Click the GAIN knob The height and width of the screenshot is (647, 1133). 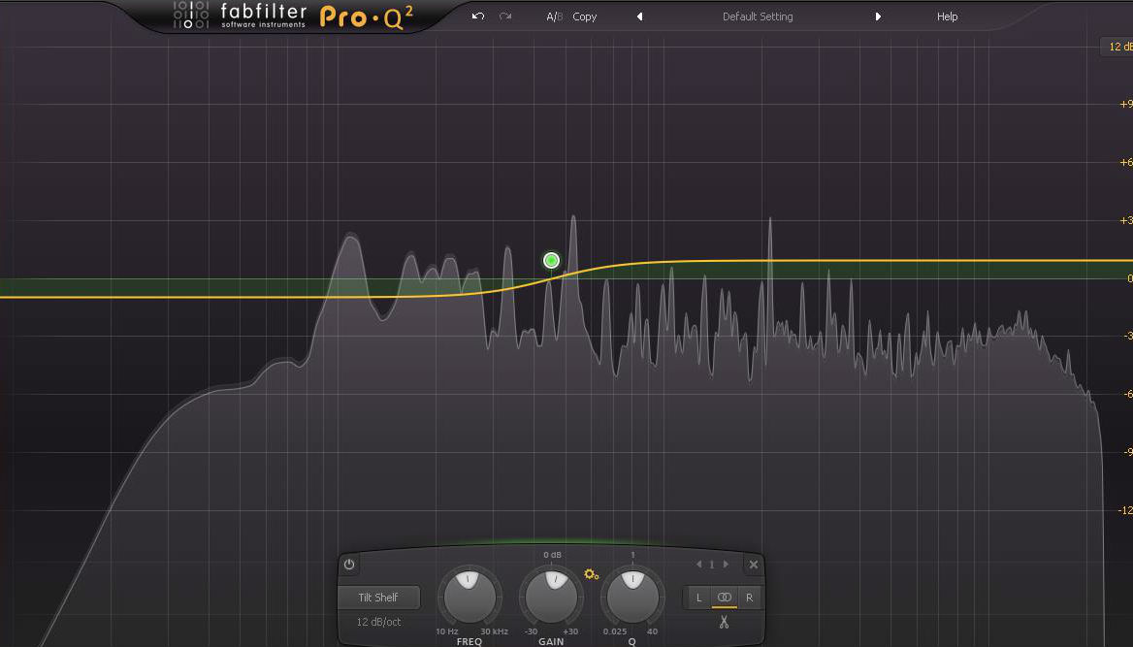[x=551, y=598]
